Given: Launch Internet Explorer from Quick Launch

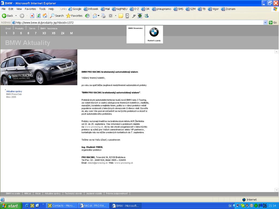Looking at the screenshot, I should point(27,206).
